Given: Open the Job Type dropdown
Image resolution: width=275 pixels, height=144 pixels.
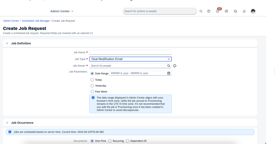Looking at the screenshot, I should tap(130, 59).
